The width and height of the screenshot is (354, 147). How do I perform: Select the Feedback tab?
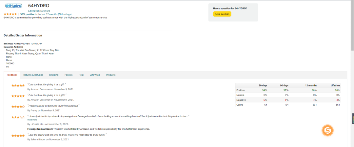12,75
